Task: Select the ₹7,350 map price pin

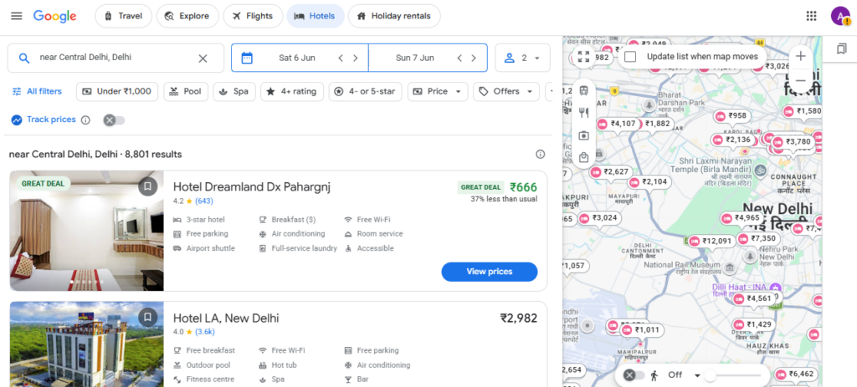Action: point(757,238)
